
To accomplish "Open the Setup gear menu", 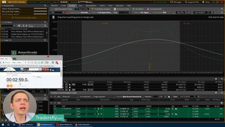I will 206,2.
